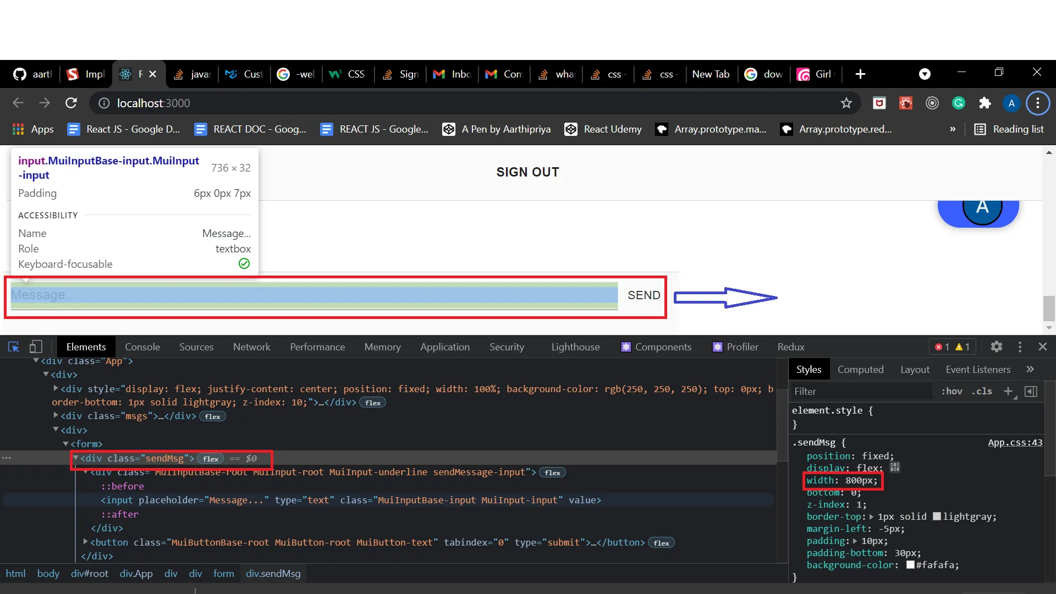Switch to the Console tab
This screenshot has height=594, width=1056.
142,347
